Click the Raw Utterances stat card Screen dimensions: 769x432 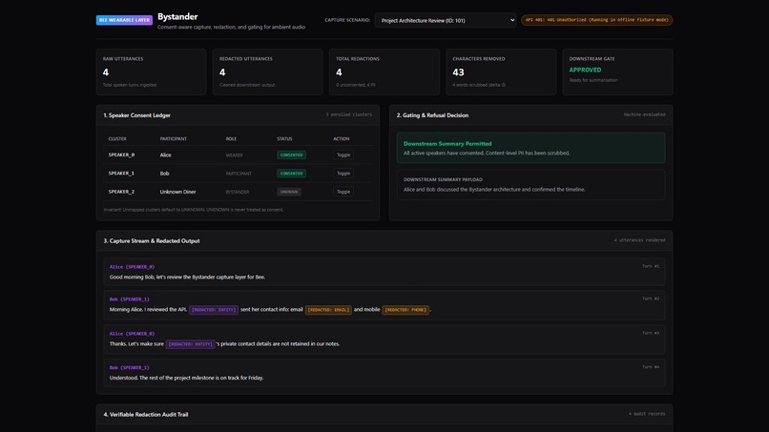(x=151, y=72)
